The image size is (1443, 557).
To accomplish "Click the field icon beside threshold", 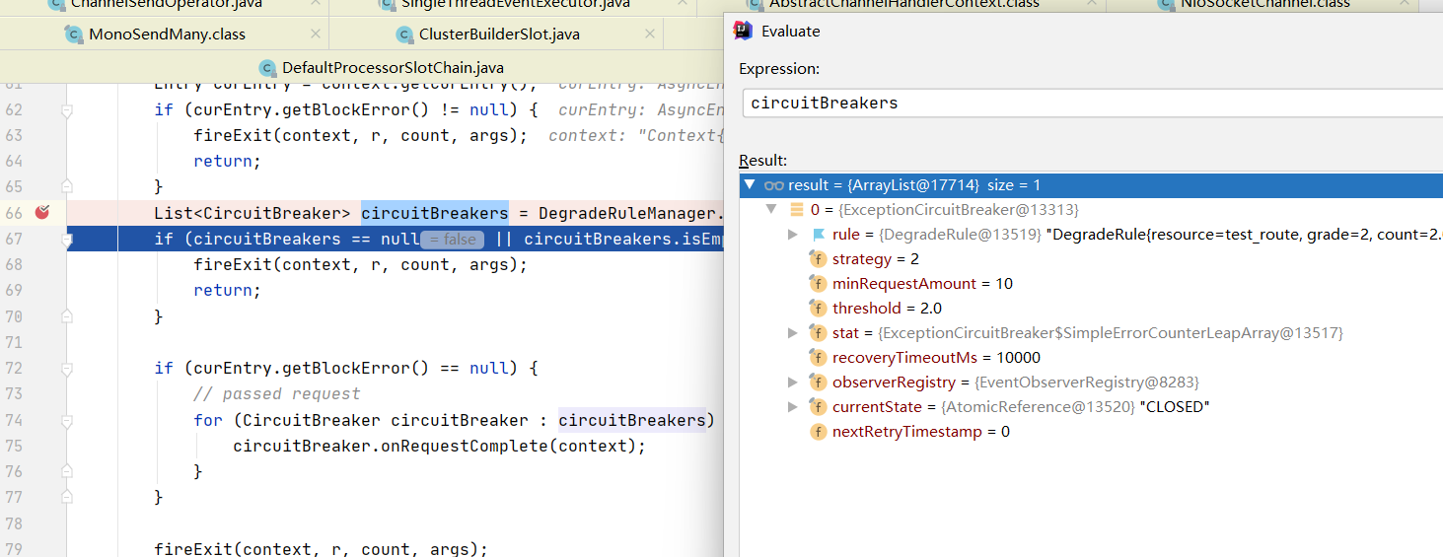I will [x=818, y=309].
